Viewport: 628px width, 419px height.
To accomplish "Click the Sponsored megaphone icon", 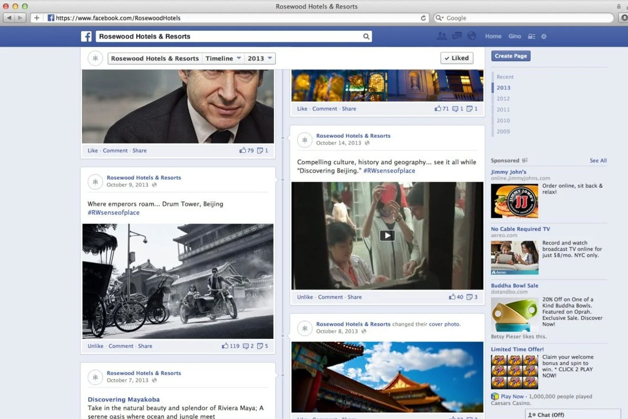I will pyautogui.click(x=525, y=160).
